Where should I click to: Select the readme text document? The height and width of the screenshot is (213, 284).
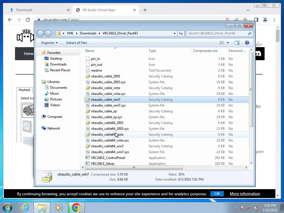[166, 70]
